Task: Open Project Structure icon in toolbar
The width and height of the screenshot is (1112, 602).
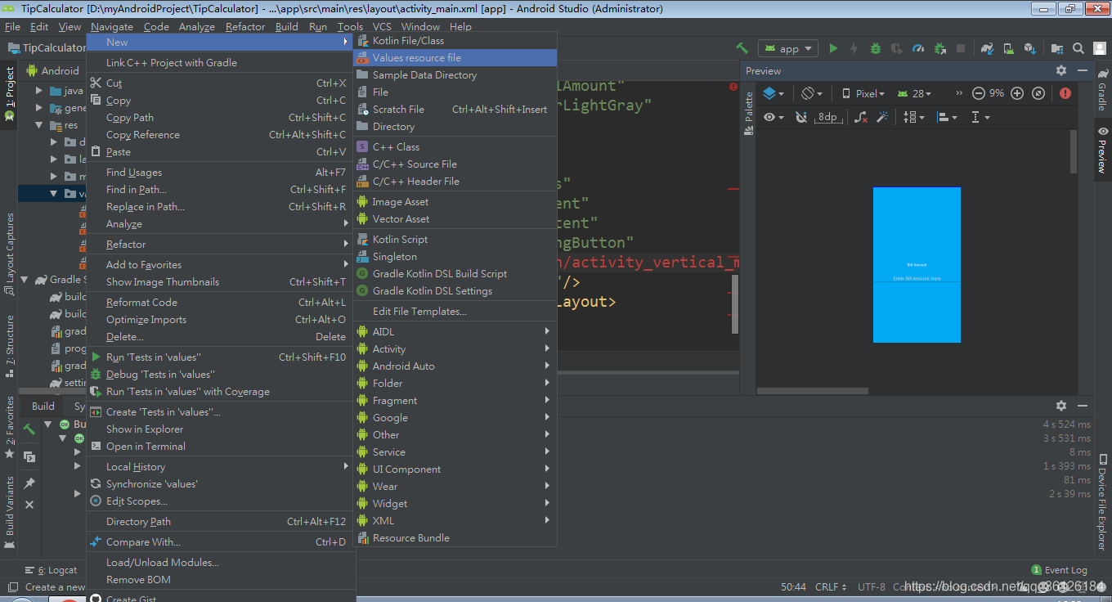Action: (1057, 48)
